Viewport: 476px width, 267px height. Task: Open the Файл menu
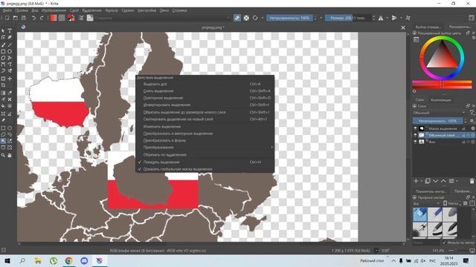click(x=7, y=10)
